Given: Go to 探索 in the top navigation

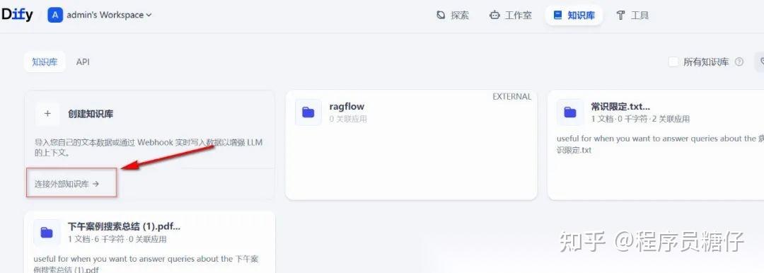Looking at the screenshot, I should 453,15.
